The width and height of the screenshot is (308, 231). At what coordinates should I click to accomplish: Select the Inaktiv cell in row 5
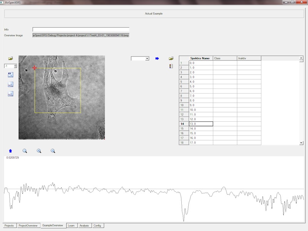249,82
